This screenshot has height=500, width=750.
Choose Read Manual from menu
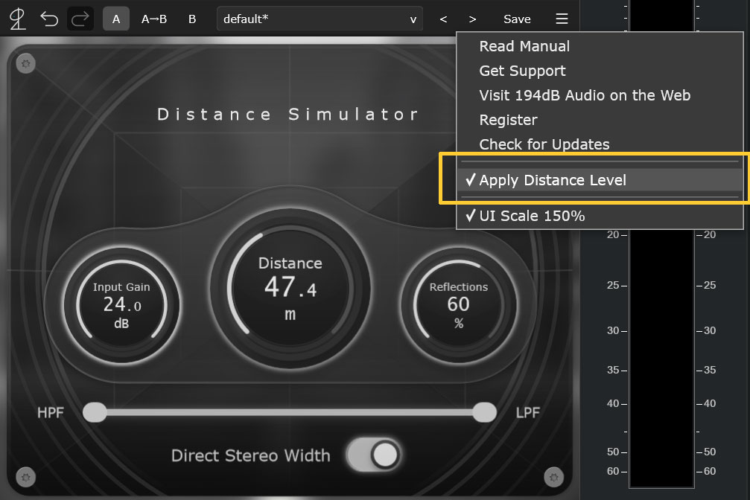coord(600,46)
